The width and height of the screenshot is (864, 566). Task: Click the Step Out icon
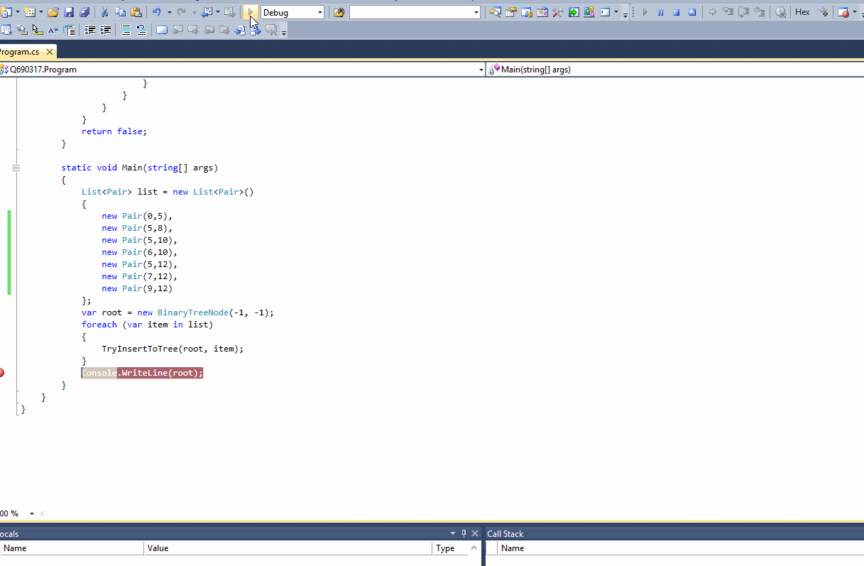point(760,12)
